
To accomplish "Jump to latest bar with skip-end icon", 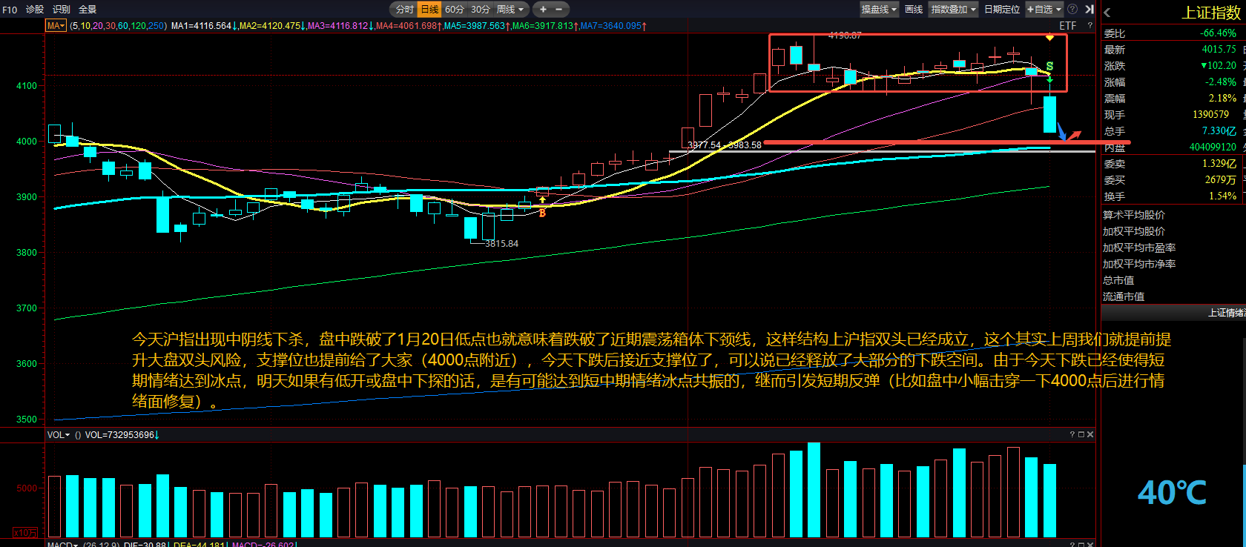I will [x=1090, y=10].
